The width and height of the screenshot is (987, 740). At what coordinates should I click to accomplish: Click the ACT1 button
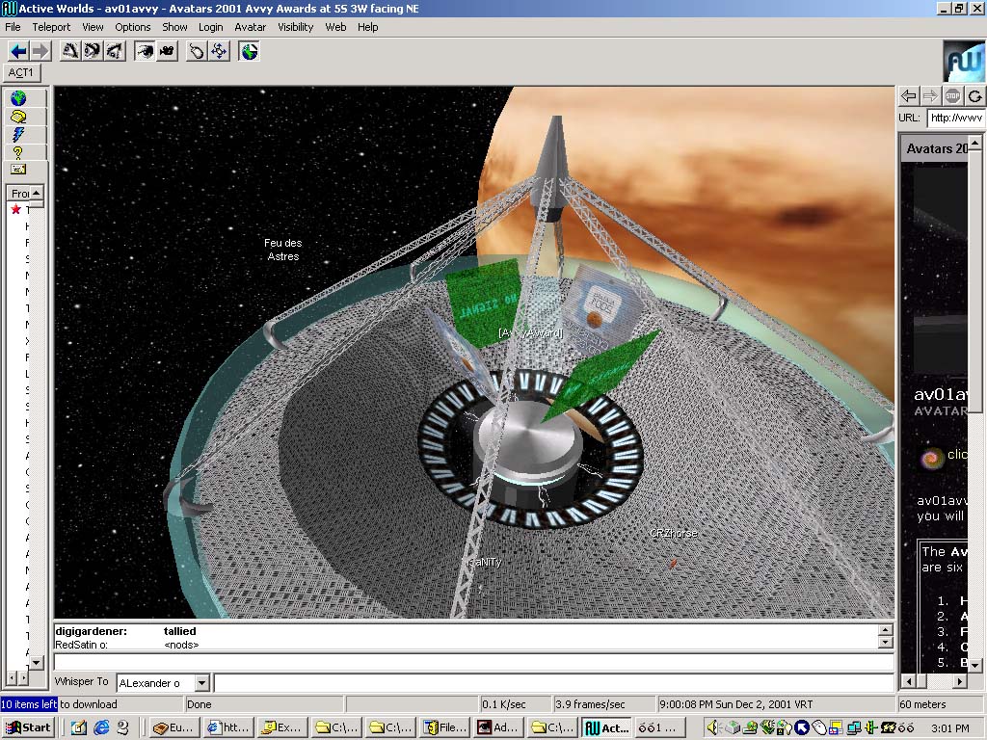[x=21, y=72]
